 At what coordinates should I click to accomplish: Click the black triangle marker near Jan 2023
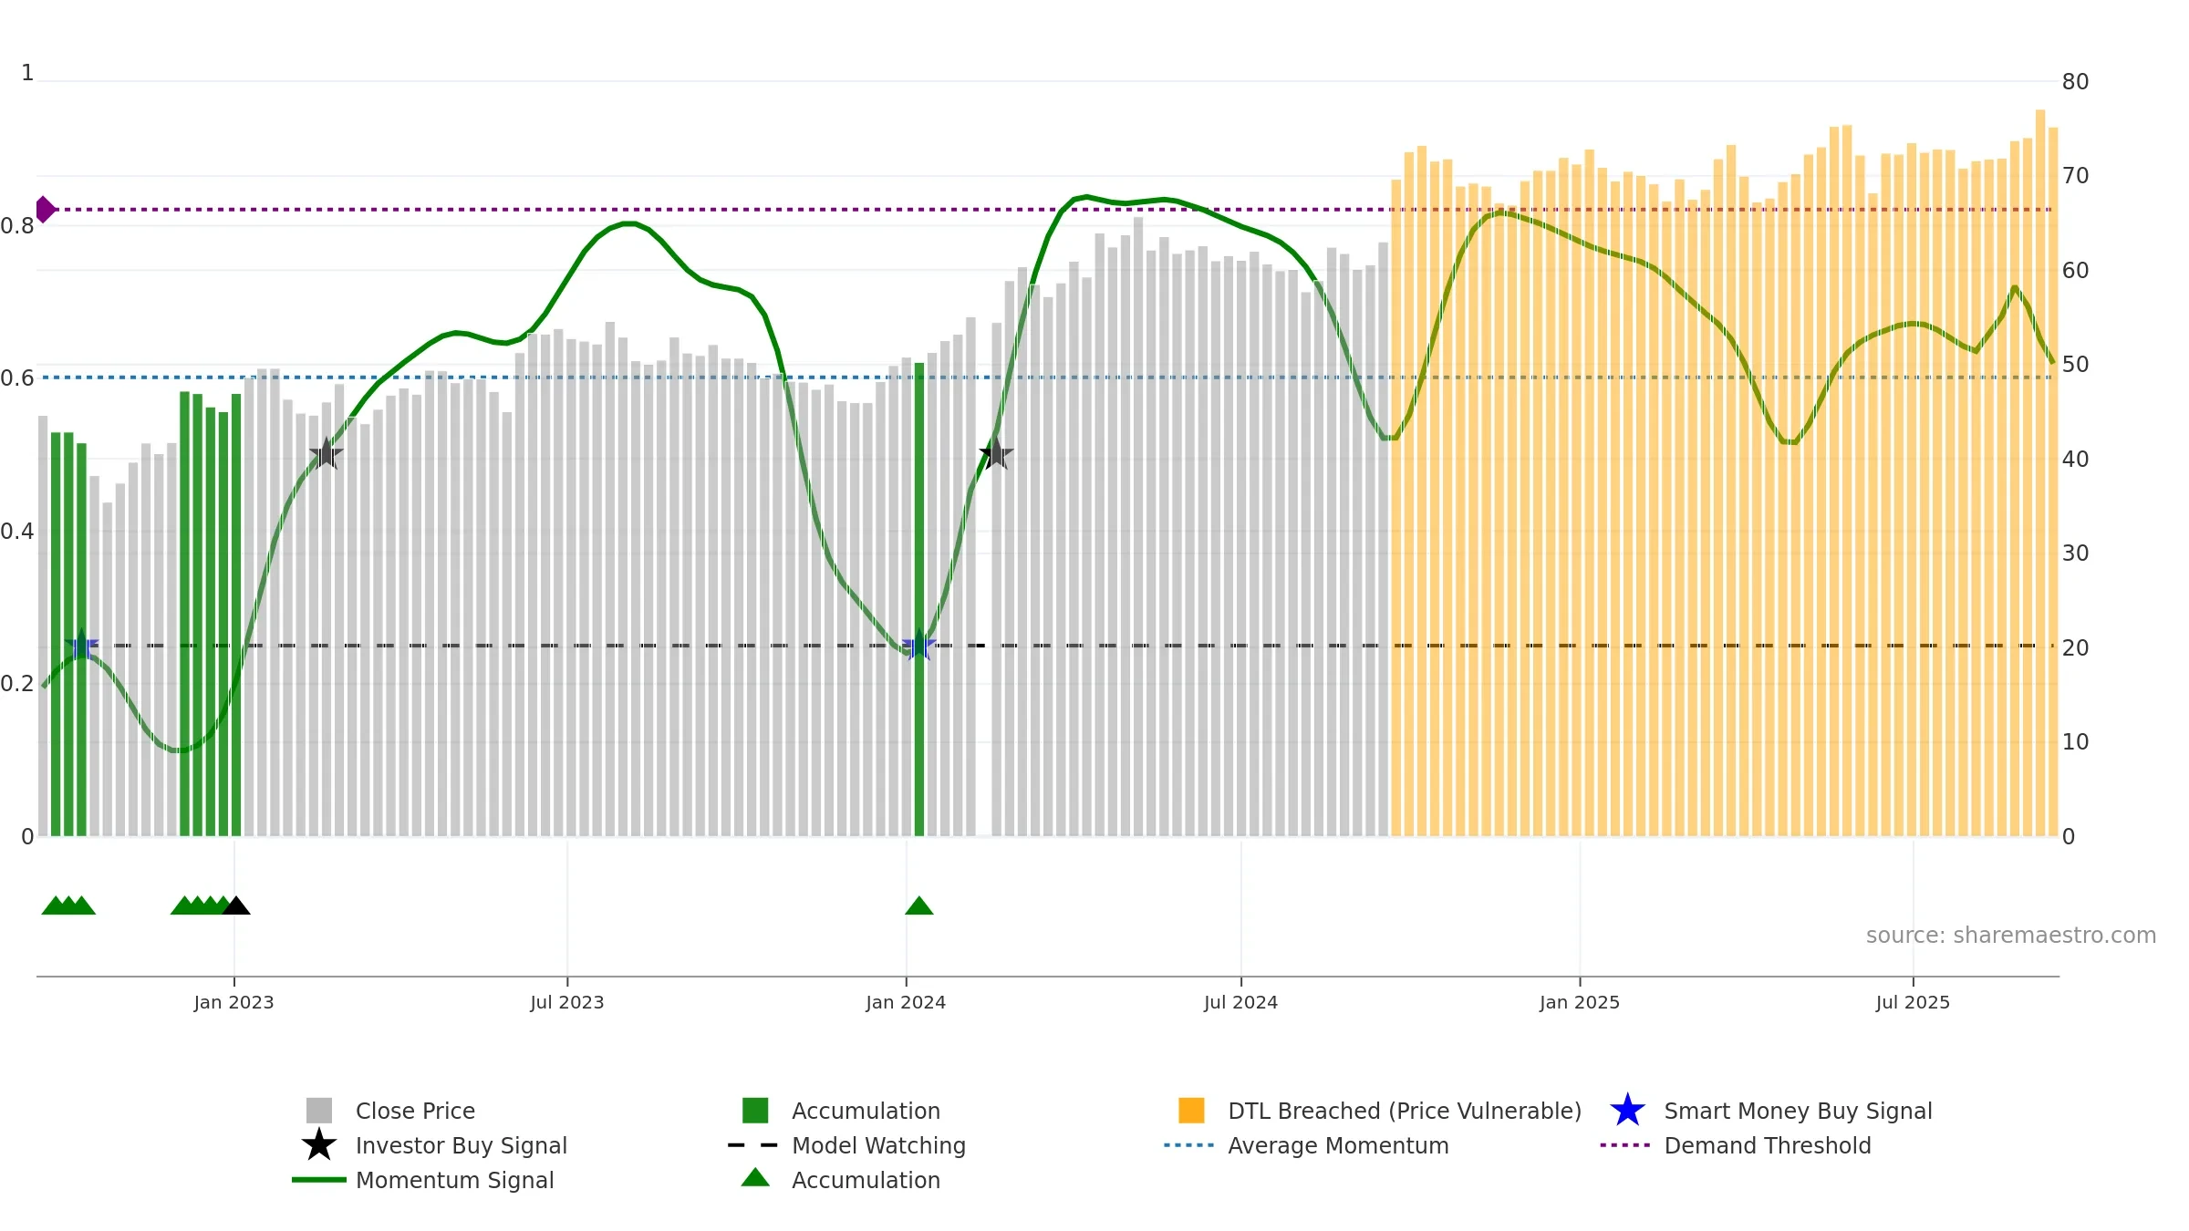point(236,905)
